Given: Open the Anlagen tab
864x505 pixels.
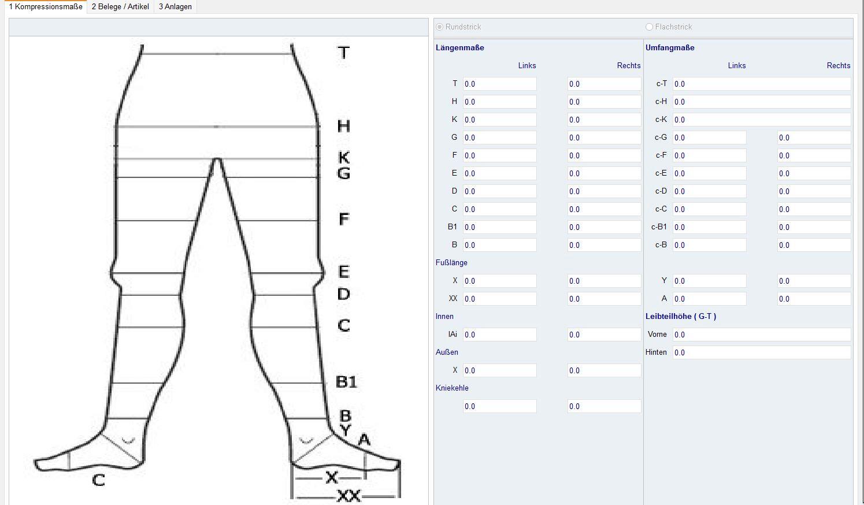Looking at the screenshot, I should pyautogui.click(x=175, y=7).
